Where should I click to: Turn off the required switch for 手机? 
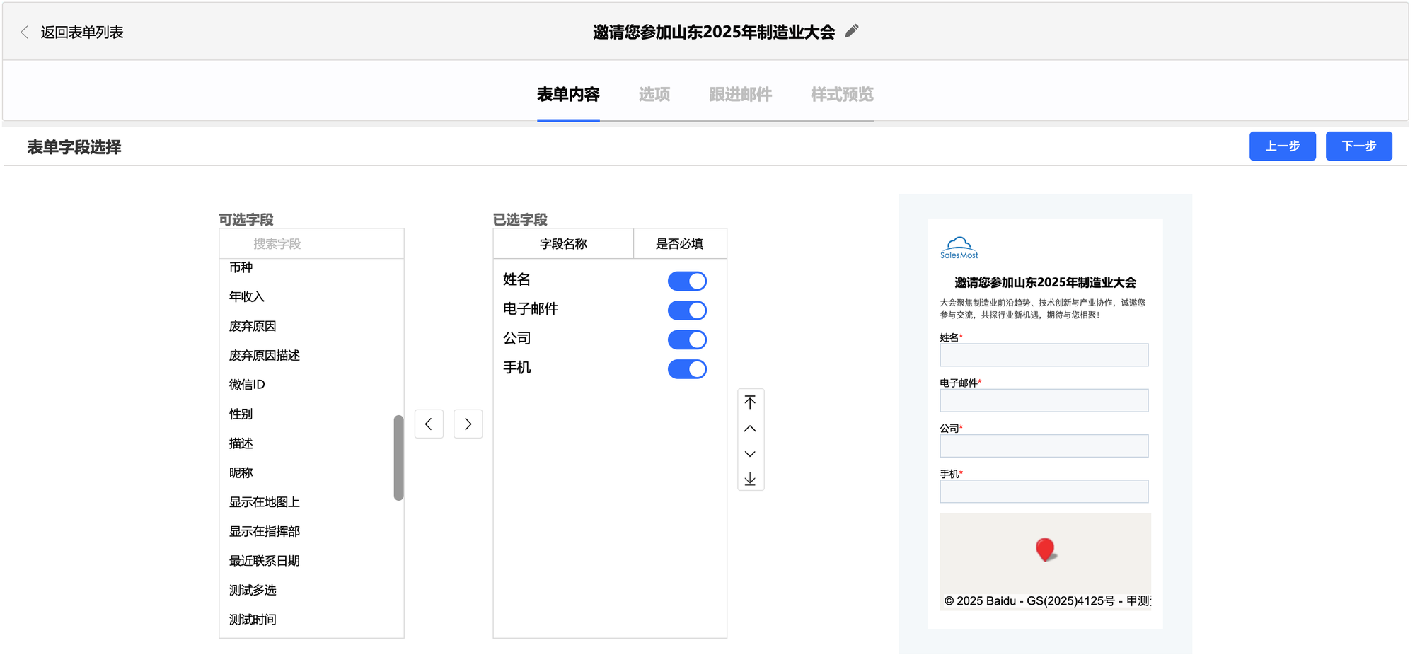point(687,369)
